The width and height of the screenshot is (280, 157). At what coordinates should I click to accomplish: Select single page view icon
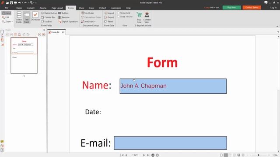(x=221, y=155)
